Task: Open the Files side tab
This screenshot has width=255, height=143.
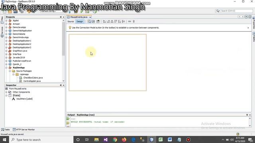Action: (2, 20)
